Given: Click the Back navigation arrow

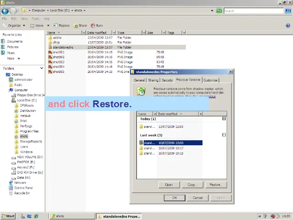Looking at the screenshot, I should (x=5, y=11).
